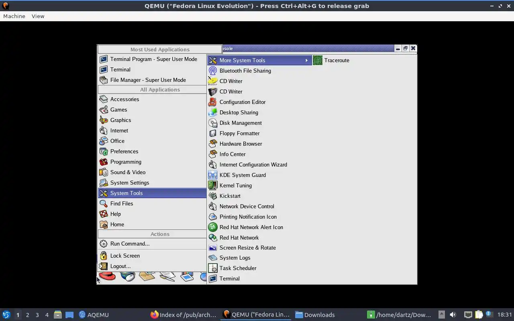Open the globe and mouse web browser launcher

pos(128,276)
